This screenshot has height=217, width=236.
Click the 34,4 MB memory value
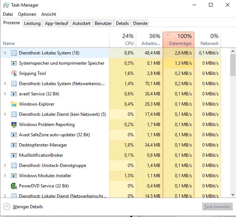[153, 145]
